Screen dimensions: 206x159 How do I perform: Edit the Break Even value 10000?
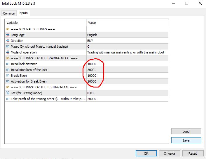coord(128,76)
